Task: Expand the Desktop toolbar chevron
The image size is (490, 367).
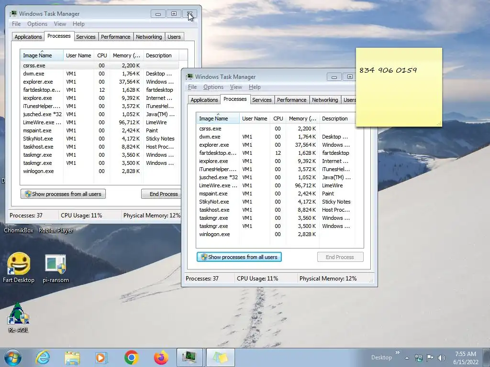Action: point(398,353)
